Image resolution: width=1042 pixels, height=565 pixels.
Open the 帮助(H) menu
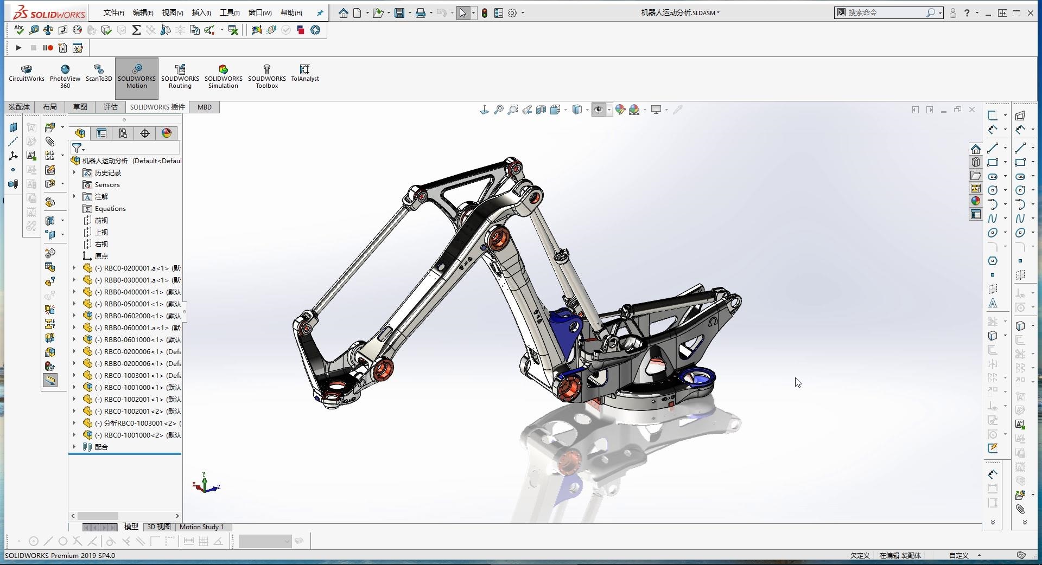point(291,12)
